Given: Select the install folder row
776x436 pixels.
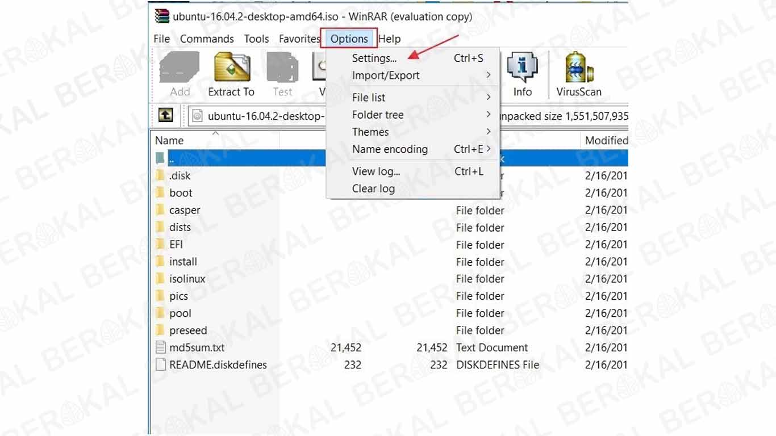Looking at the screenshot, I should pyautogui.click(x=390, y=262).
